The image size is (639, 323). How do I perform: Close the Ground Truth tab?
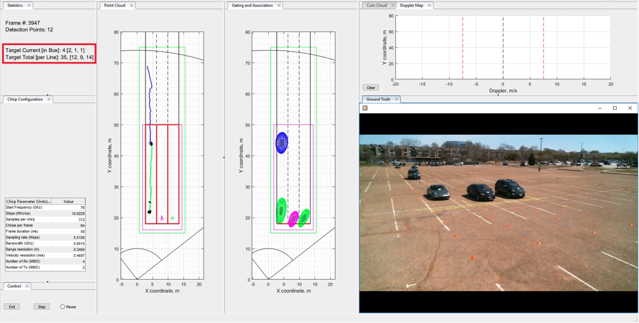[x=396, y=99]
